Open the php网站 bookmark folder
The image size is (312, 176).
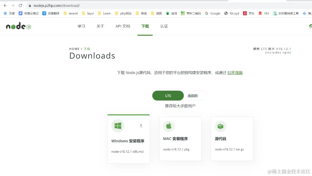[x=123, y=13]
